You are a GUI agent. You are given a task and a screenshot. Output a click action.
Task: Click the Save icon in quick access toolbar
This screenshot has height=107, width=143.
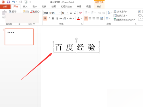(8, 2)
